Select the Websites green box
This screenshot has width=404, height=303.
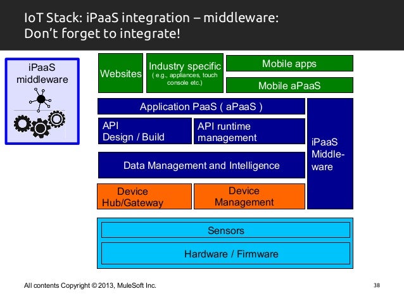(120, 73)
